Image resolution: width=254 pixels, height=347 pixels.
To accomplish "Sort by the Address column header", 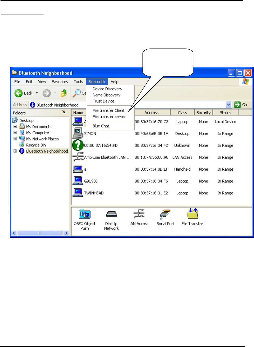I will click(152, 113).
